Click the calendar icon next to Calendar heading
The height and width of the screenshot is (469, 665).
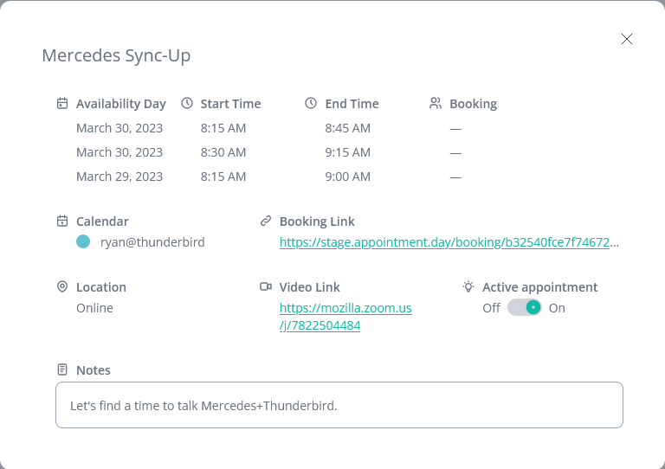[x=62, y=222]
